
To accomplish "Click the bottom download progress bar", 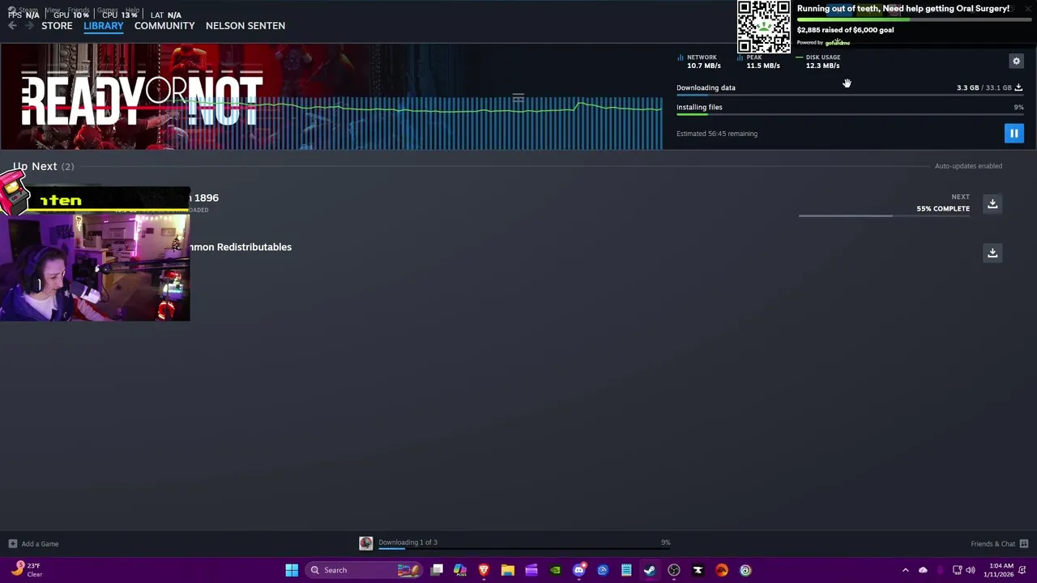I will point(524,548).
